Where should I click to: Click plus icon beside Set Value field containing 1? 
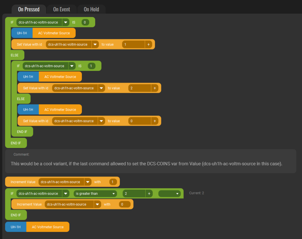click(x=148, y=44)
